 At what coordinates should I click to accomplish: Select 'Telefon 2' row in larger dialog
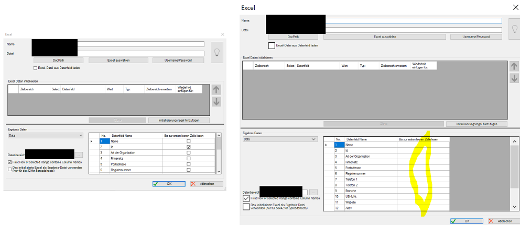coord(387,185)
